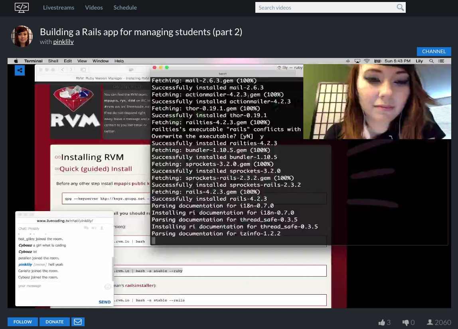Click the Overwrite the executable prompt line
This screenshot has height=329, width=458.
pos(208,136)
